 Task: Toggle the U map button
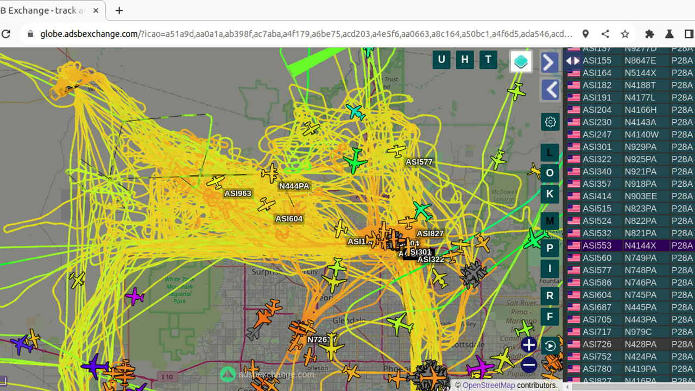point(441,60)
